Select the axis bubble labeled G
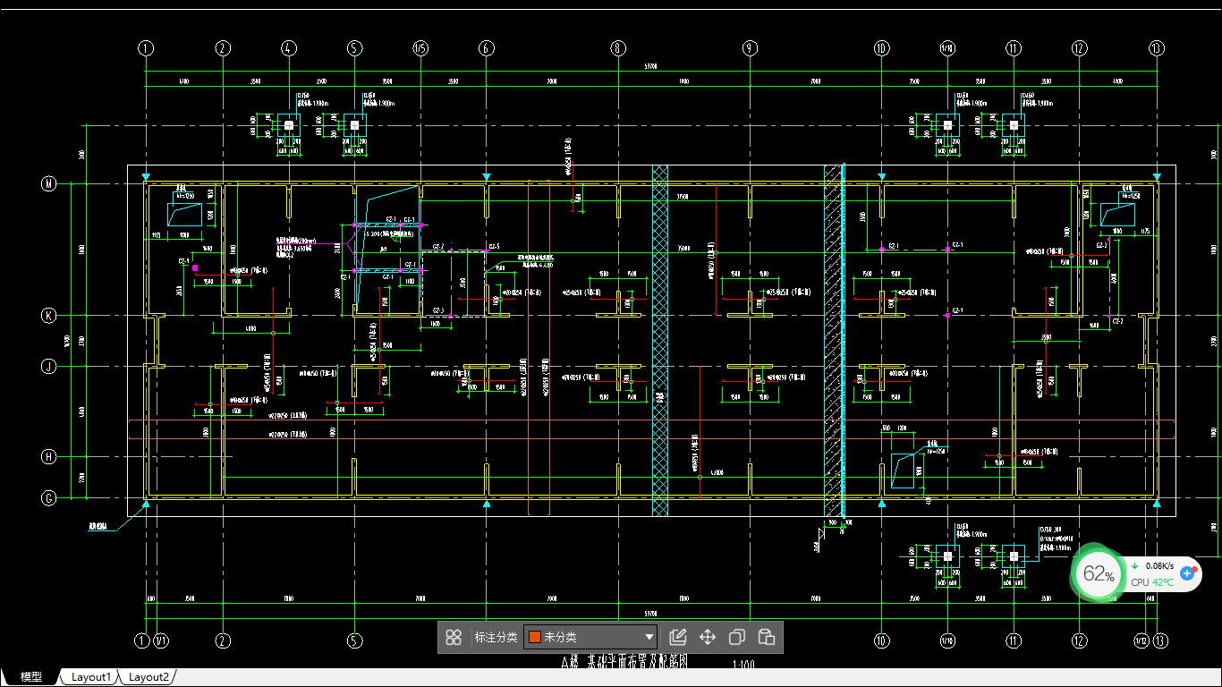The height and width of the screenshot is (687, 1222). point(49,498)
